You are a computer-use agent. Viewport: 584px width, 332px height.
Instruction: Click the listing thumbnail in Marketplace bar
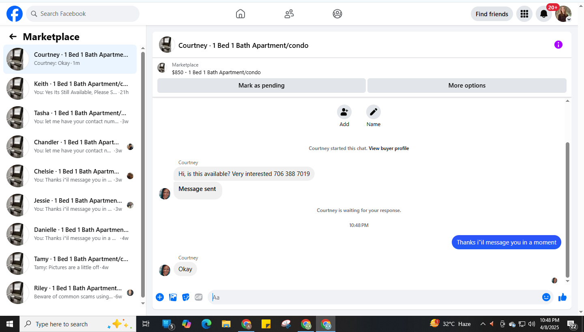[162, 68]
